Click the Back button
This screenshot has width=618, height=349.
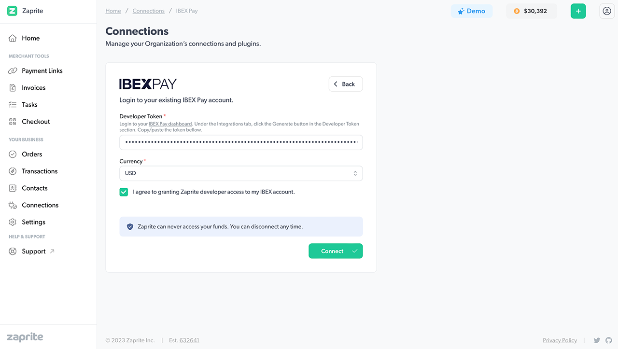click(346, 84)
